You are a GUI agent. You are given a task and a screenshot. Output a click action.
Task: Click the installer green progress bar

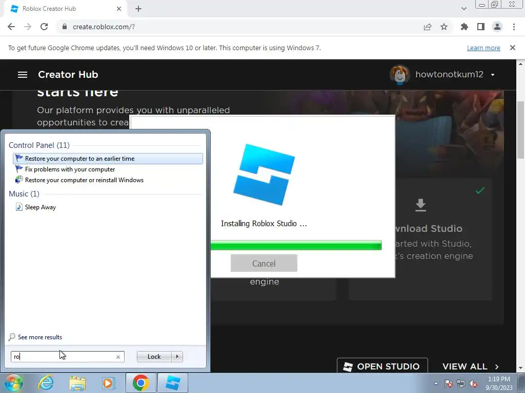296,245
